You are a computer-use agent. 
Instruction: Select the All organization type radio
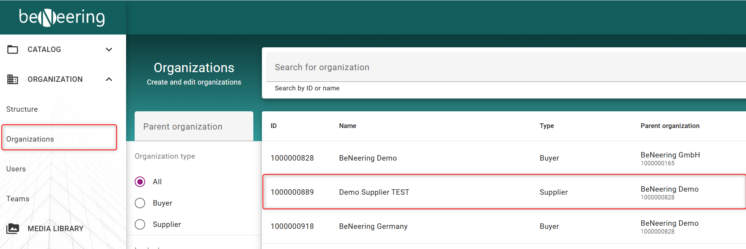140,182
